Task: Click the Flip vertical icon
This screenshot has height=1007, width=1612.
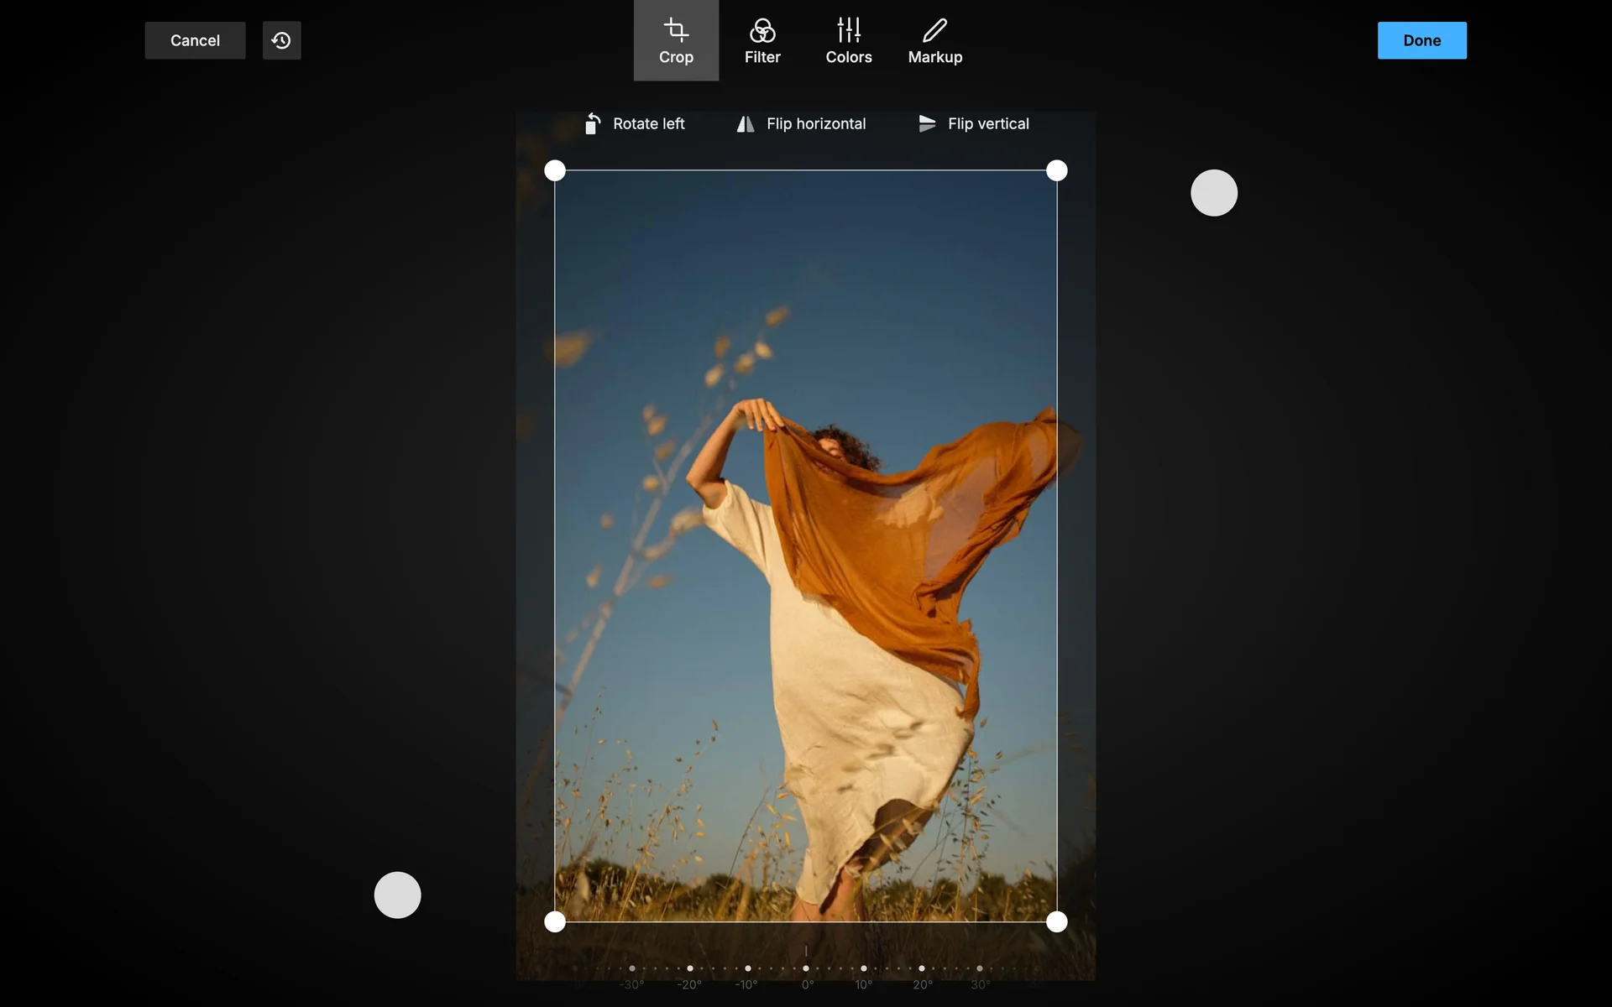Action: pyautogui.click(x=927, y=123)
